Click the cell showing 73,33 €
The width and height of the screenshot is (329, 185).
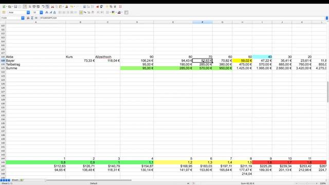point(80,61)
